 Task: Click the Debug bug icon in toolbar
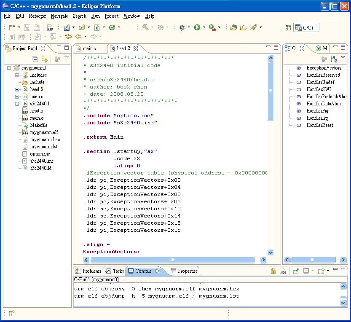pyautogui.click(x=182, y=27)
